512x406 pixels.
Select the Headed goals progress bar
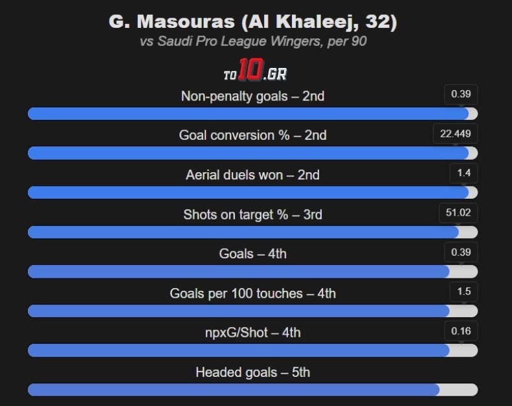252,390
